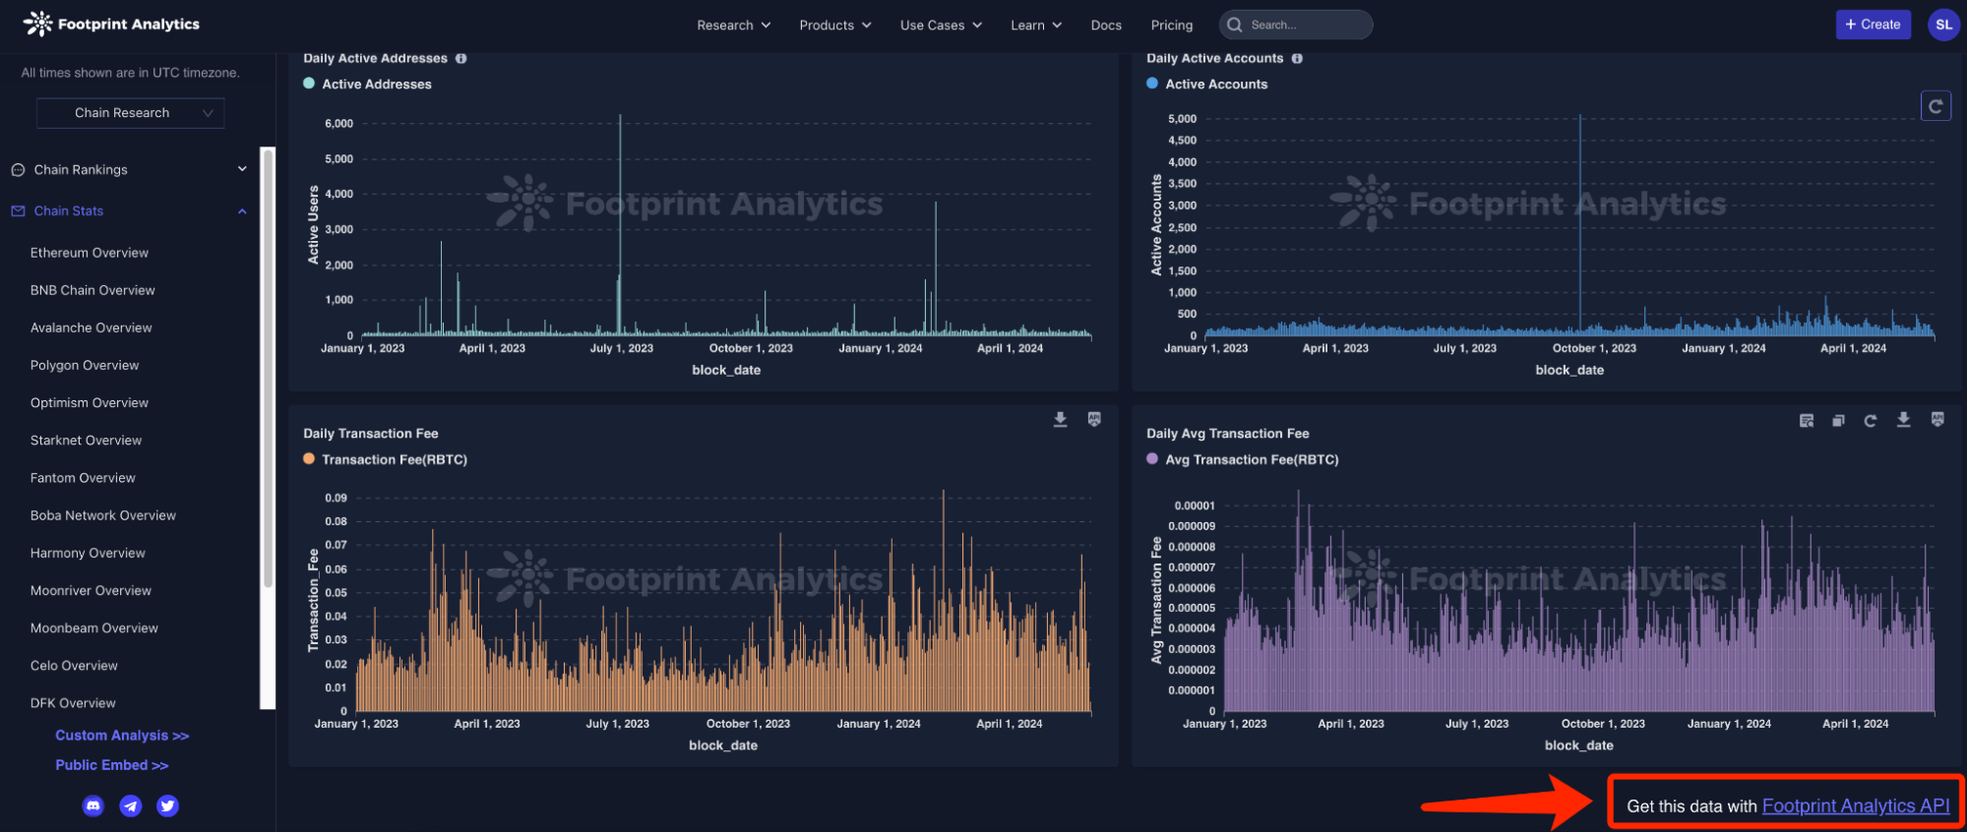Open the Twitter profile icon
Screen dimensions: 1967x833
tap(168, 806)
